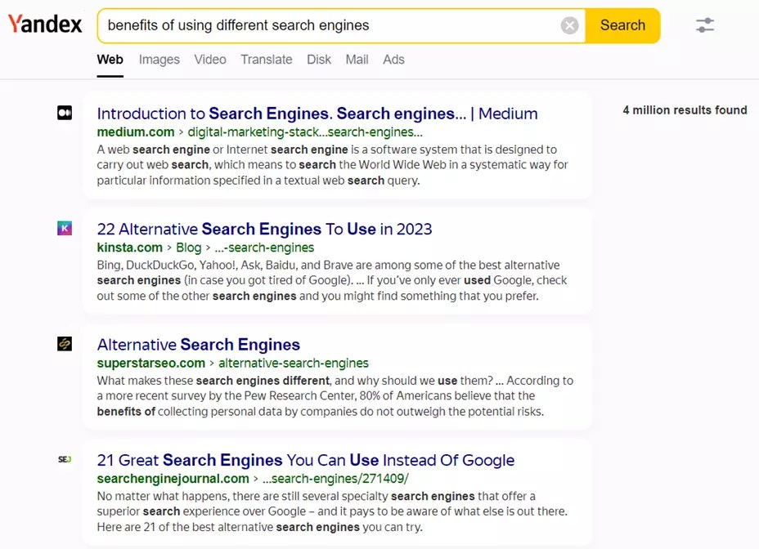Click the Search Engine Journal SEJ favicon
Screen dimensions: 759x549
64,459
